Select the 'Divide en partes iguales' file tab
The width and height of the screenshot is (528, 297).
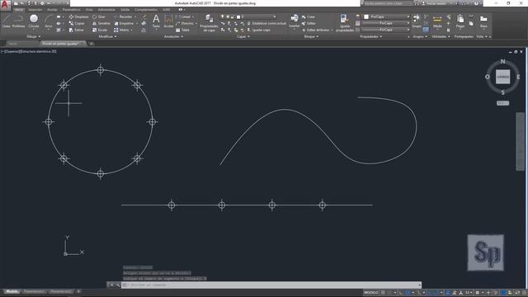click(x=63, y=44)
